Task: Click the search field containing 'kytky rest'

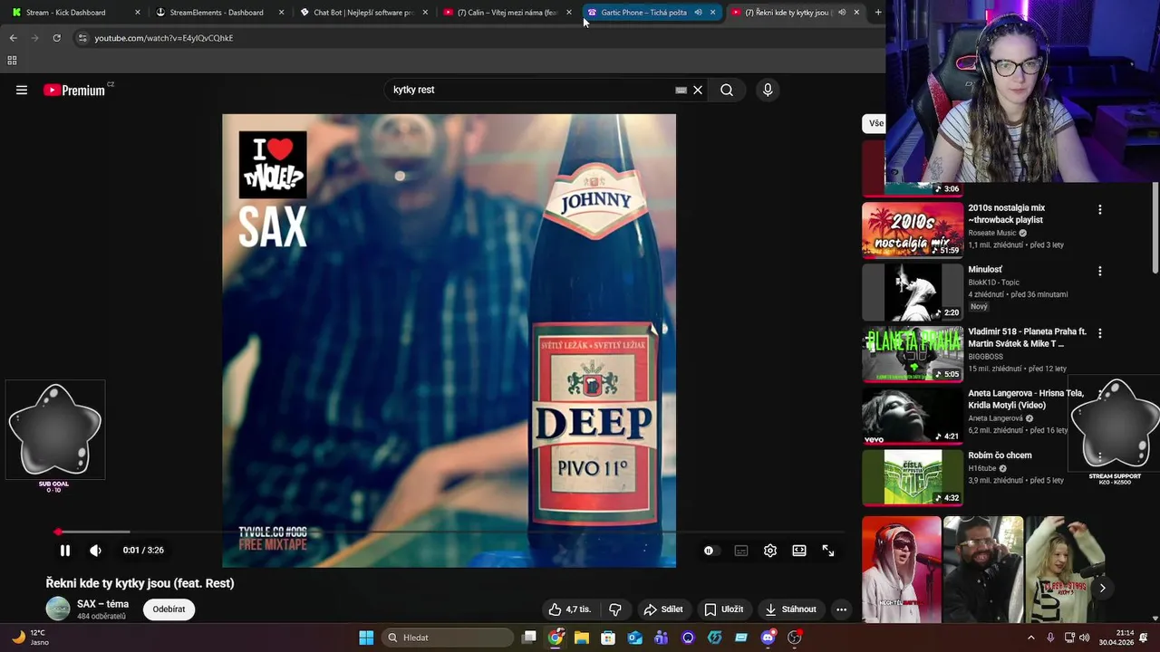Action: point(531,90)
